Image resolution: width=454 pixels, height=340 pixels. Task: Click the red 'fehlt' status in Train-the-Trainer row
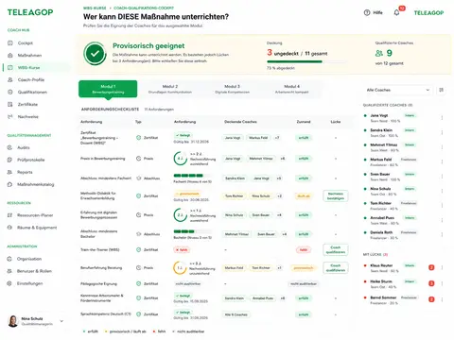(x=304, y=249)
